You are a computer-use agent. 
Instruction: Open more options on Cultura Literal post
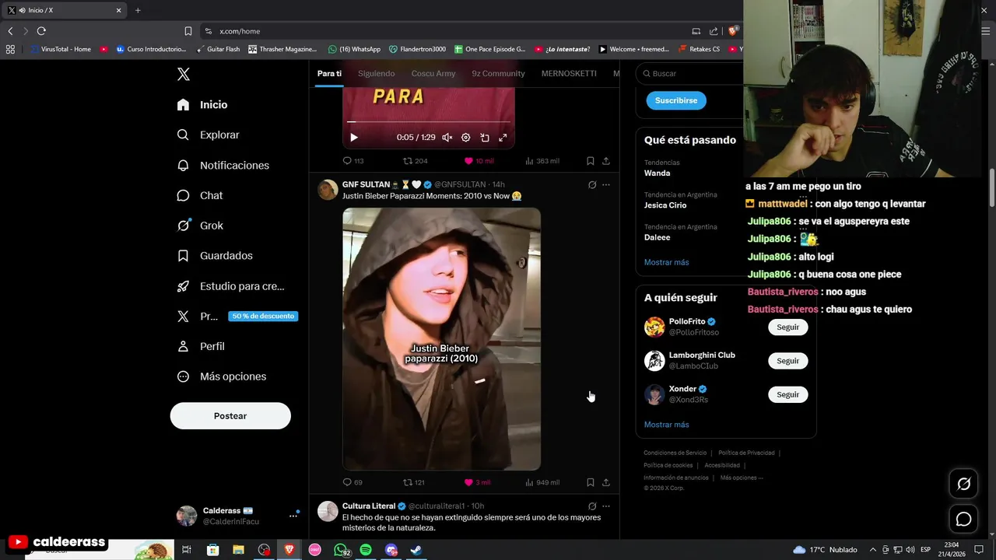tap(606, 506)
